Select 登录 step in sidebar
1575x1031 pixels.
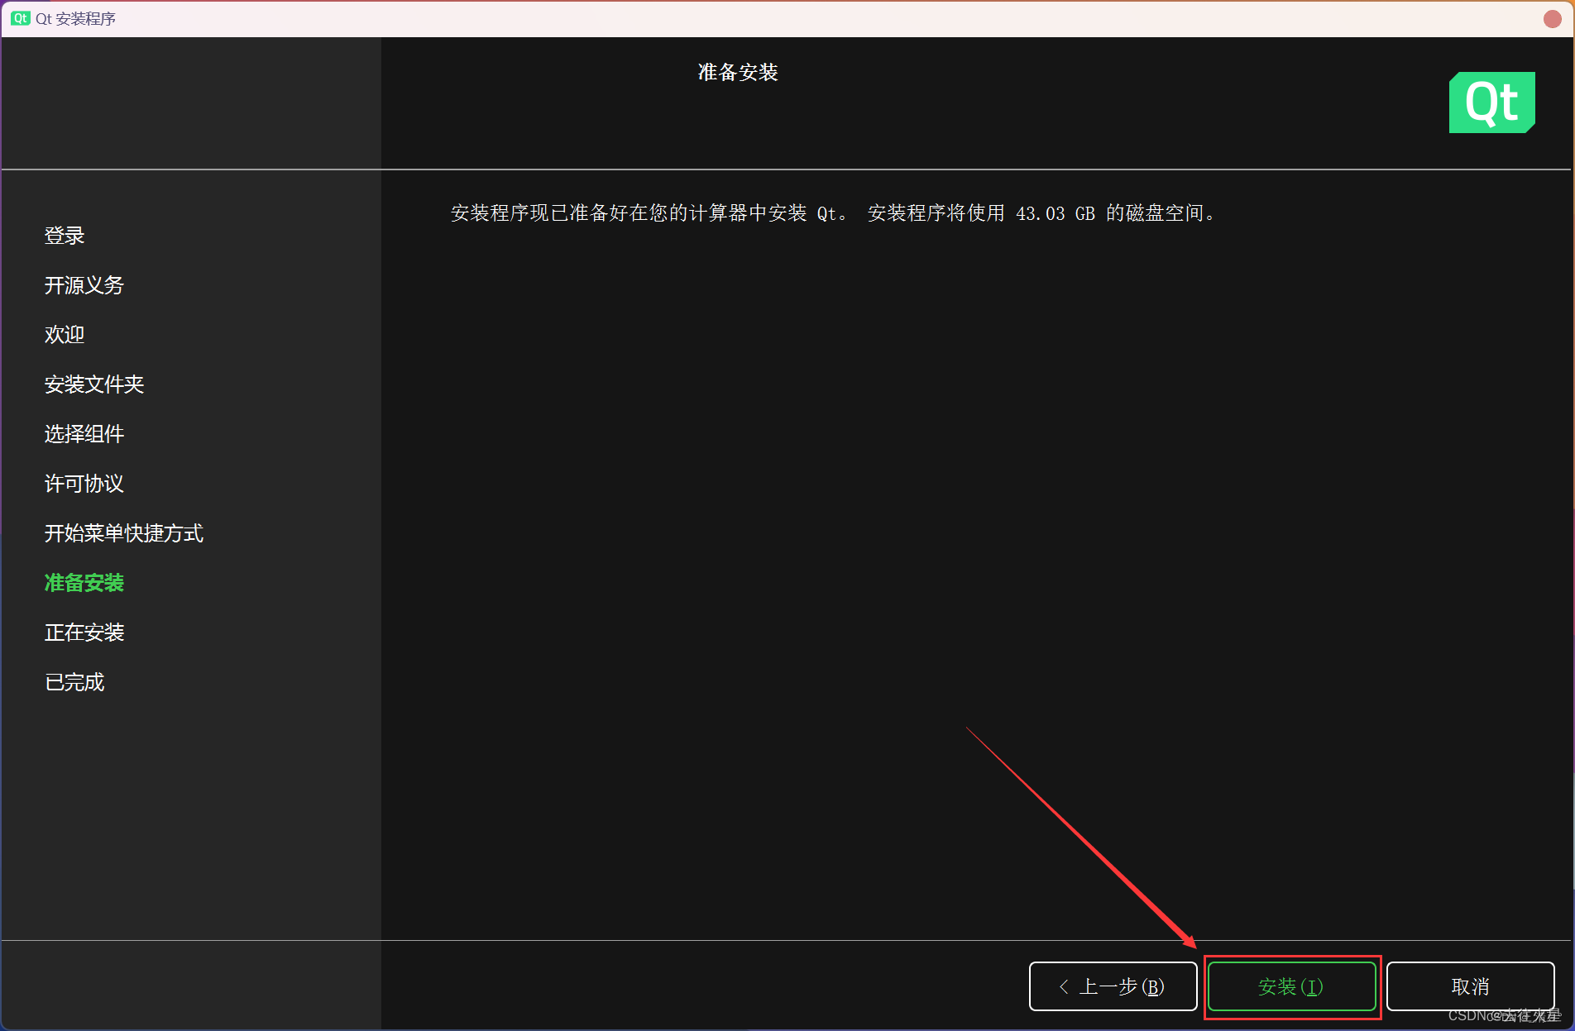[65, 236]
